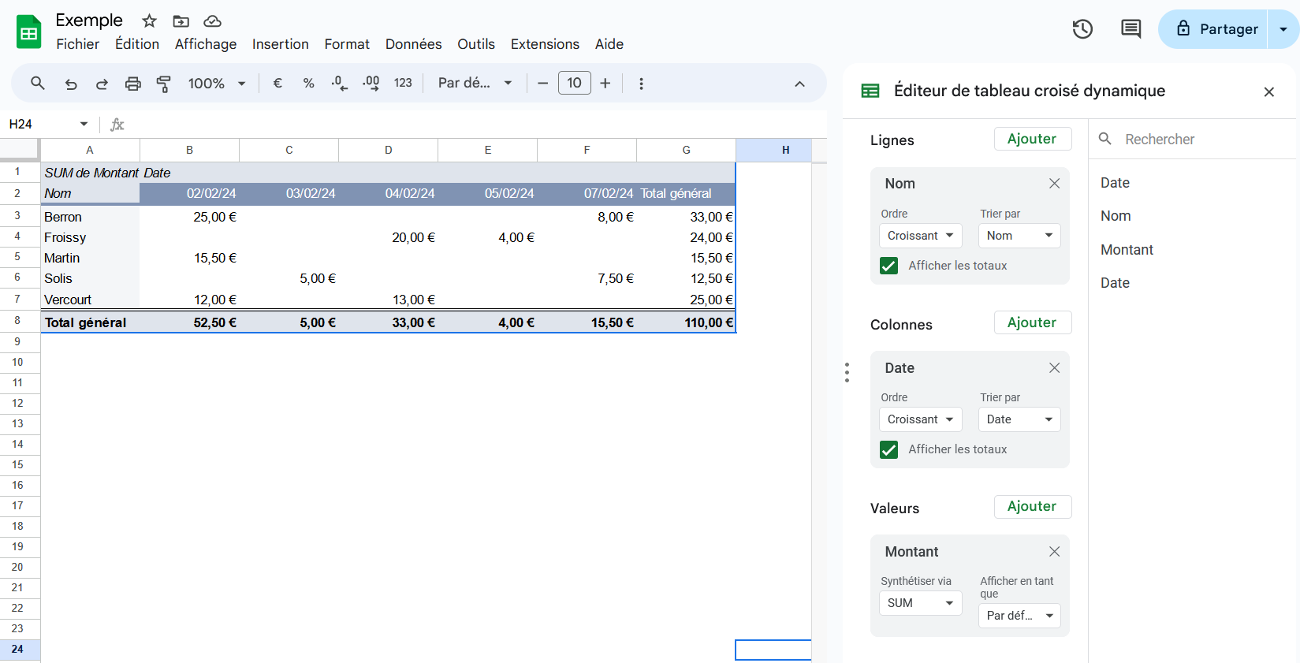Select the Total général cell A8
1300x663 pixels.
coord(90,322)
